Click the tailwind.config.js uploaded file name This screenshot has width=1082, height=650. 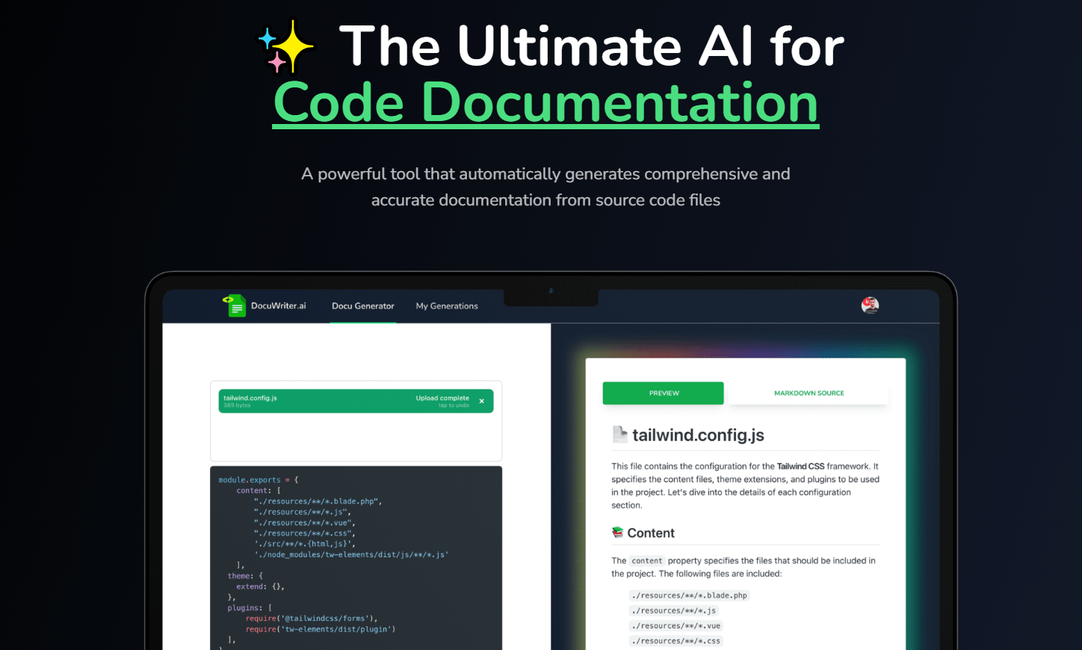pos(250,398)
